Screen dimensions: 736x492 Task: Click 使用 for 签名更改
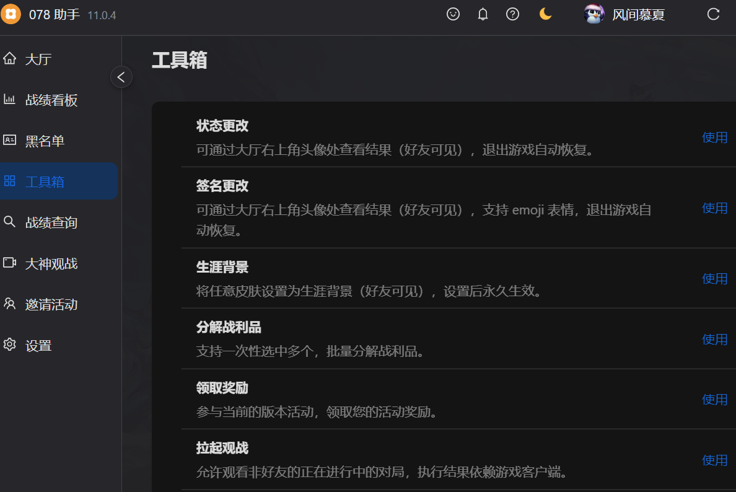[714, 208]
